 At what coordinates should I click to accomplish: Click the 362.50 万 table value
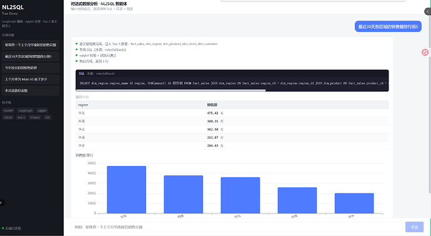(x=215, y=129)
